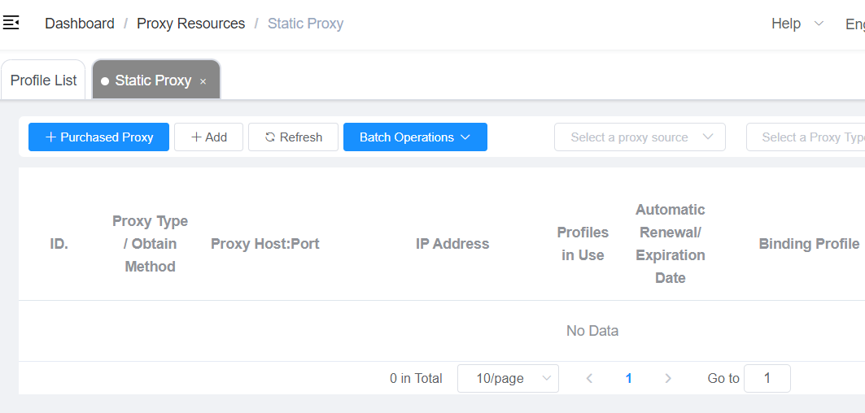Click the next page arrow
Image resolution: width=865 pixels, height=413 pixels.
pyautogui.click(x=668, y=378)
